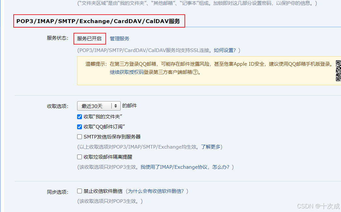The image size is (341, 212).
Task: Click the 服务已开启 status label
Action: 90,38
